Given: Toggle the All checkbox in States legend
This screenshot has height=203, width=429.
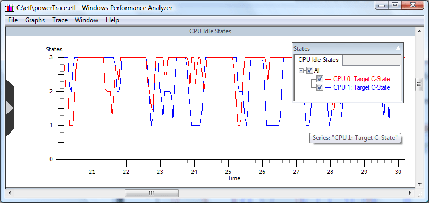Looking at the screenshot, I should (x=310, y=70).
